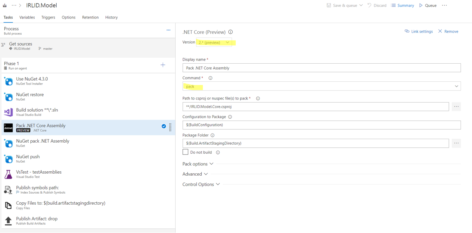This screenshot has height=233, width=472.
Task: Click info icon beside Configuration to Package
Action: coord(230,117)
